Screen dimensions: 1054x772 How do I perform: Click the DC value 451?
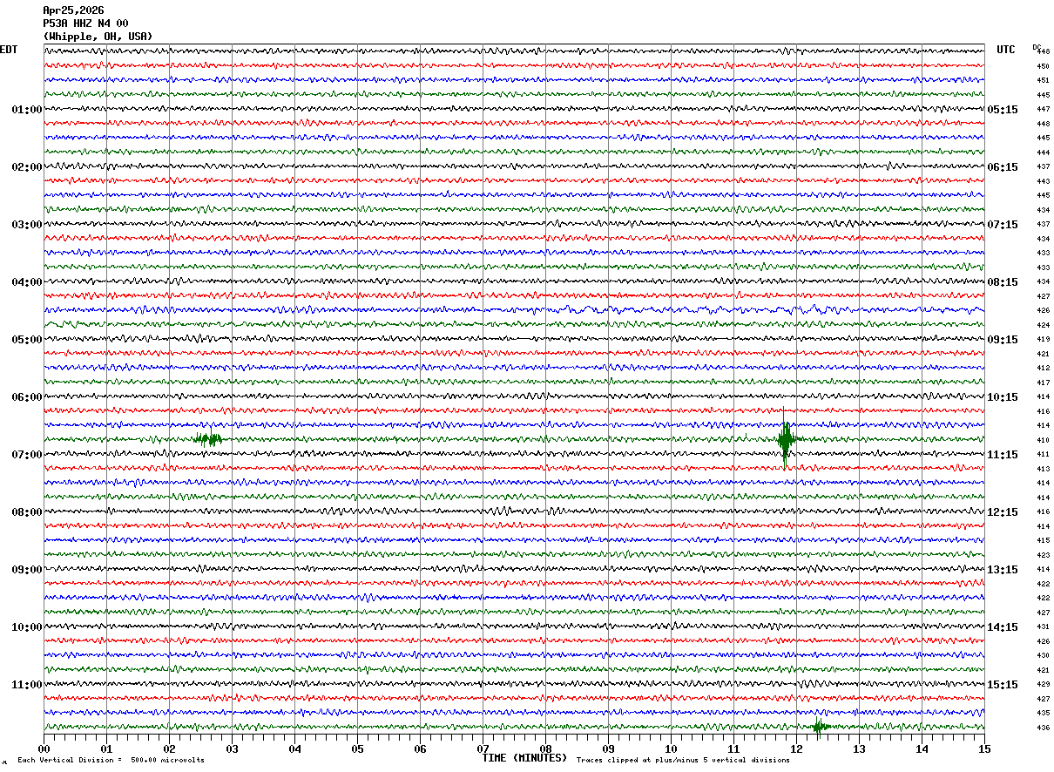pos(1043,80)
